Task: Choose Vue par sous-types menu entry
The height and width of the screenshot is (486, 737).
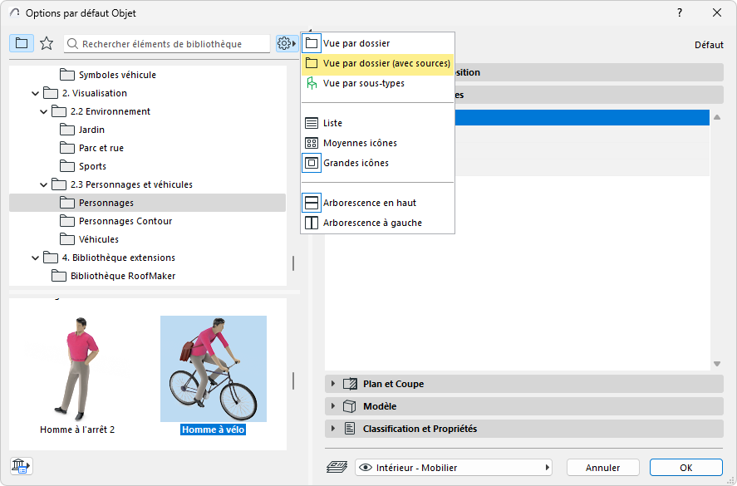Action: (x=362, y=83)
